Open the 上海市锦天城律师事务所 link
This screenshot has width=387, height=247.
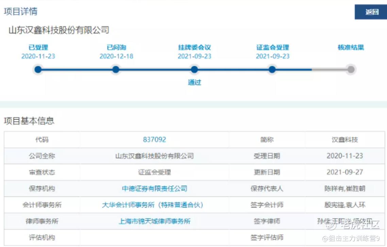tap(154, 221)
